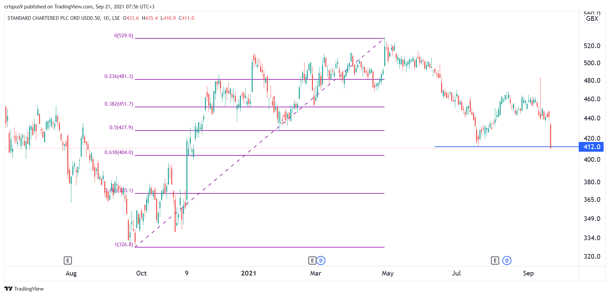610x296 pixels.
Task: Click the TradingView text link at bottom
Action: click(x=29, y=289)
